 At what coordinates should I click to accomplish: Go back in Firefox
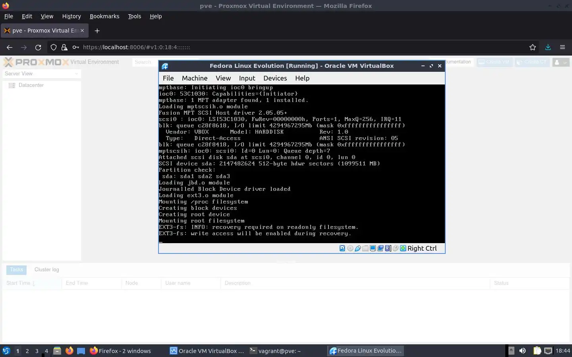[10, 47]
